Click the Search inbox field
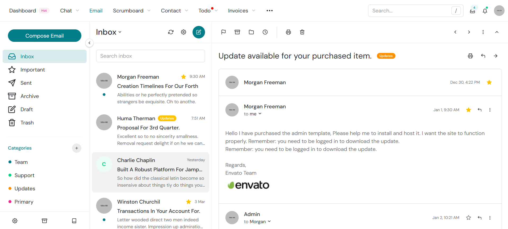Viewport: 508px width, 229px height. 150,56
